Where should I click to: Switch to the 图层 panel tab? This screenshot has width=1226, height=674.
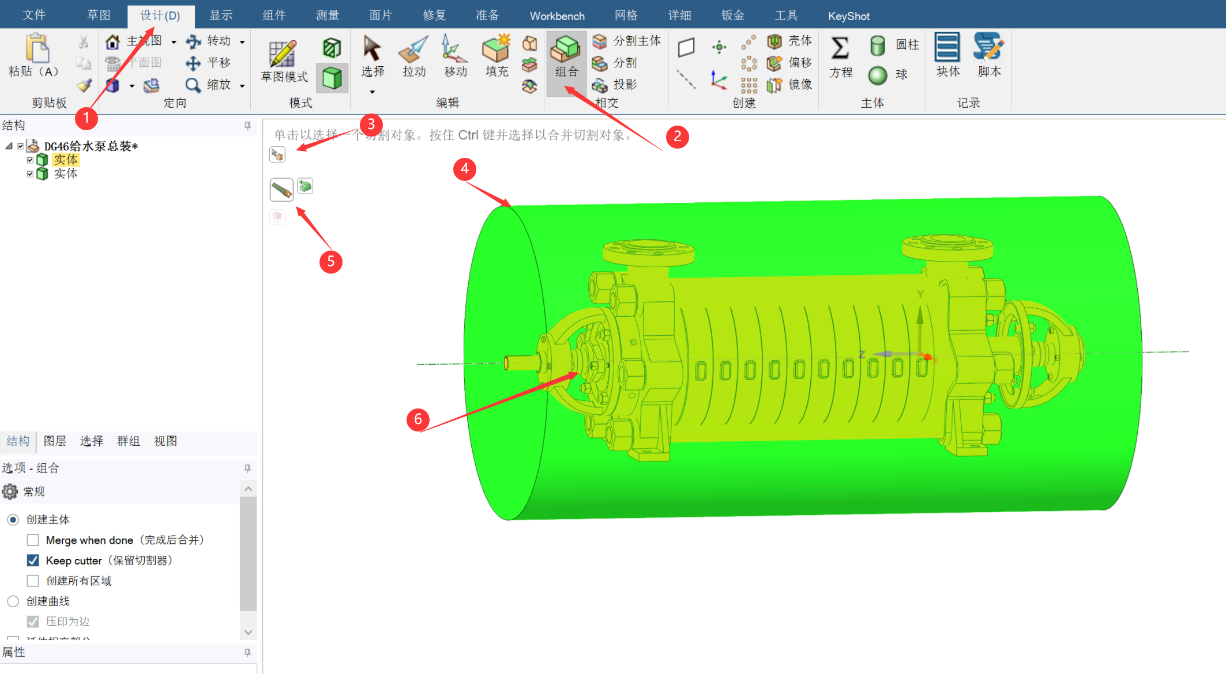(55, 441)
